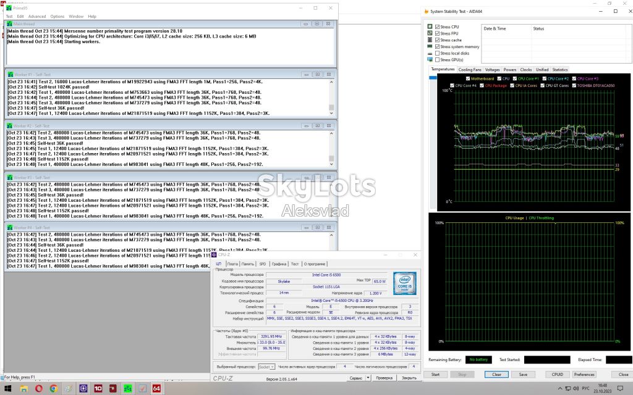The width and height of the screenshot is (633, 395).
Task: Click the Clear button
Action: tap(496, 375)
